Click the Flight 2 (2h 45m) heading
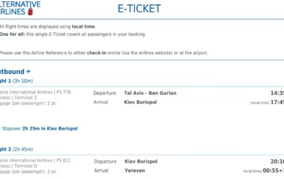 [x=16, y=149]
